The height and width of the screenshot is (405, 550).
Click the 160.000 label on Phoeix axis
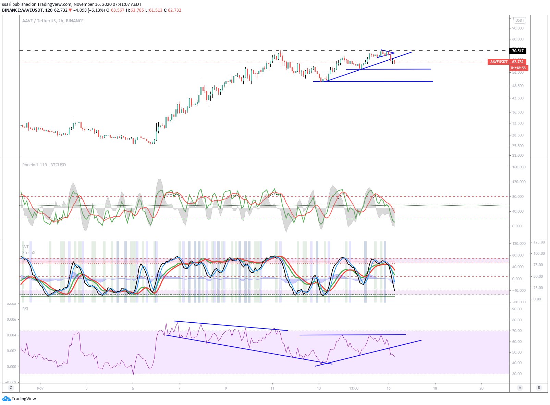pos(519,167)
